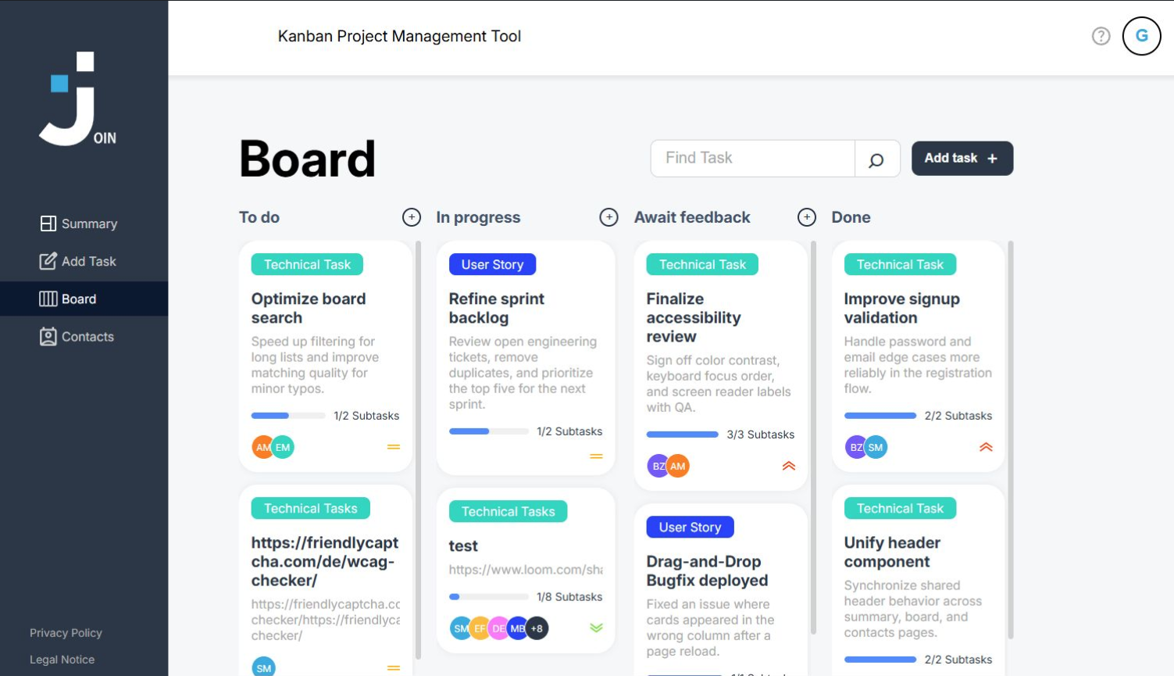
Task: Click the 3/3 Subtasks text
Action: click(x=760, y=435)
